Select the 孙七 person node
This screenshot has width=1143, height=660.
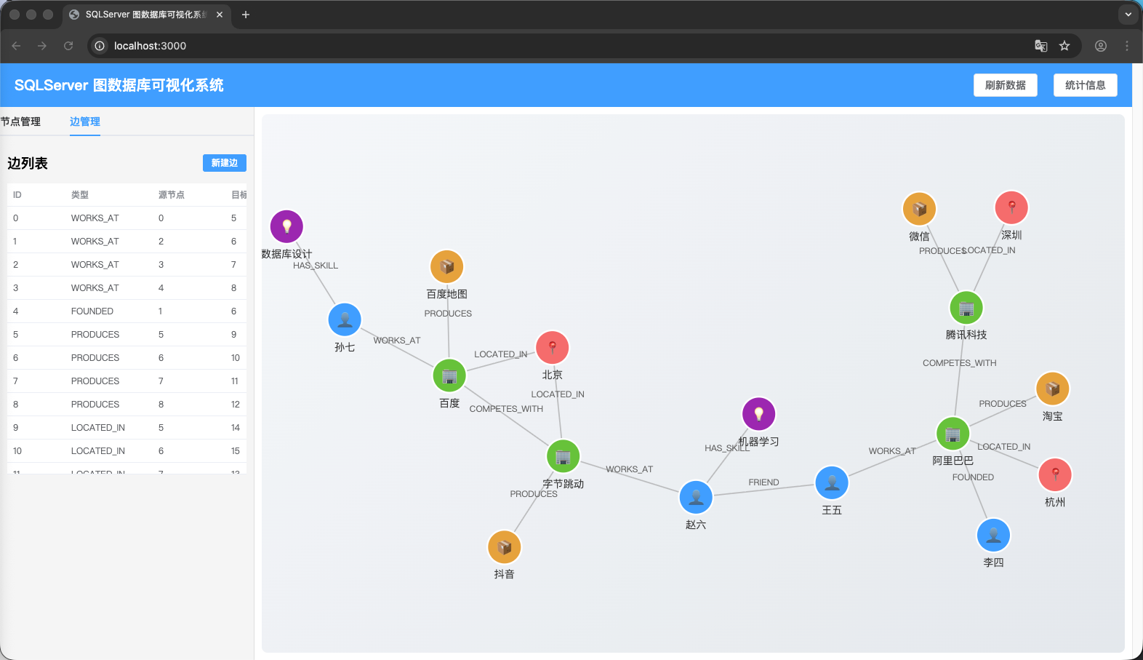[x=345, y=319]
